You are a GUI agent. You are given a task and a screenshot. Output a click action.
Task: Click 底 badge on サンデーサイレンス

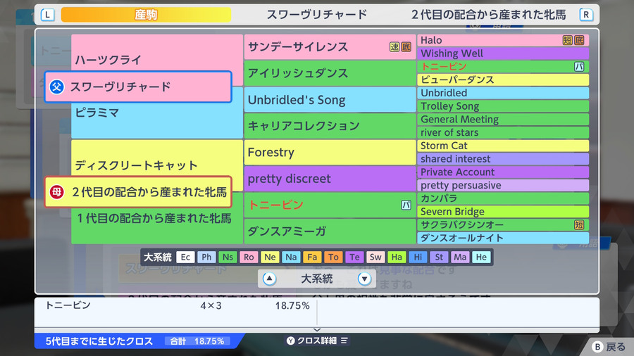coord(406,47)
